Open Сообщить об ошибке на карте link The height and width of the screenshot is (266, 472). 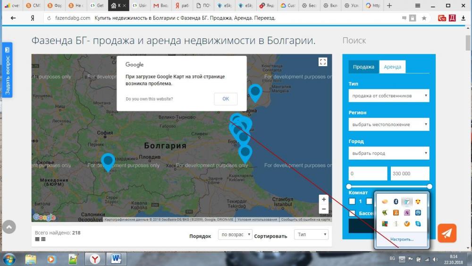pyautogui.click(x=305, y=220)
